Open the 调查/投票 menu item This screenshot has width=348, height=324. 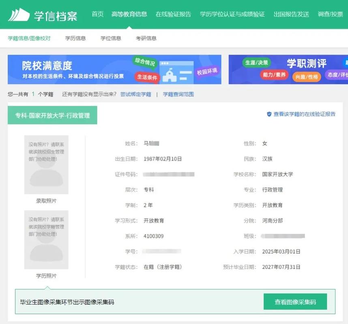pyautogui.click(x=330, y=14)
